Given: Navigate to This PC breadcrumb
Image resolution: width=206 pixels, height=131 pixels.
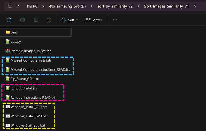Looking at the screenshot, I should tap(31, 6).
